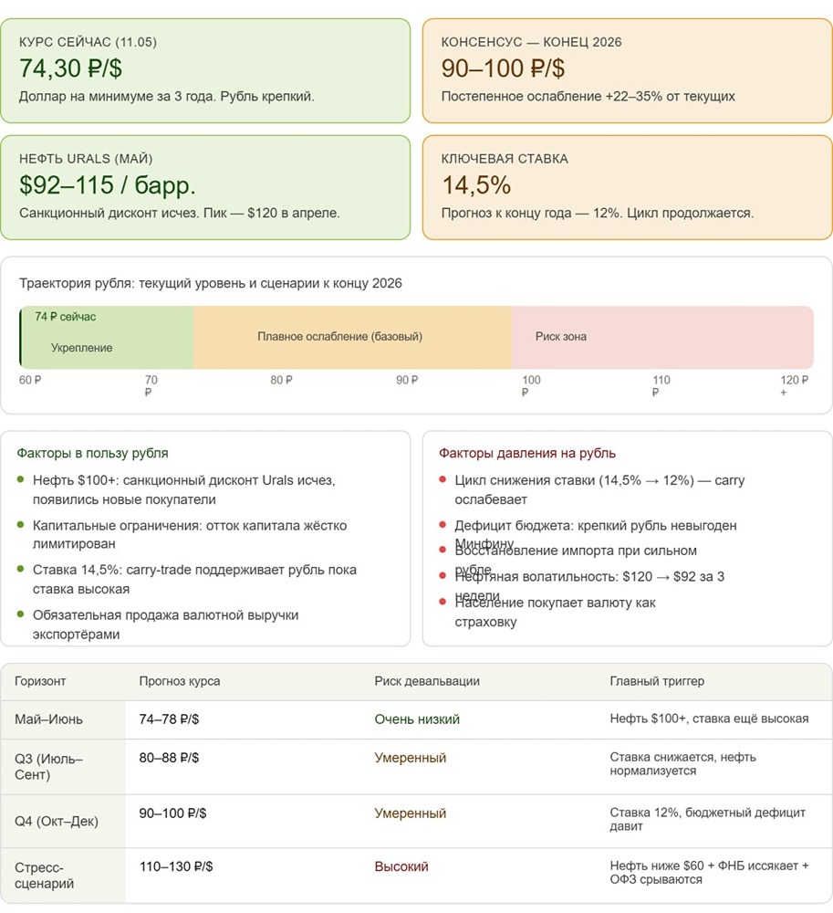The width and height of the screenshot is (833, 913).
Task: Click the '60 ₽' axis label
Action: (30, 380)
